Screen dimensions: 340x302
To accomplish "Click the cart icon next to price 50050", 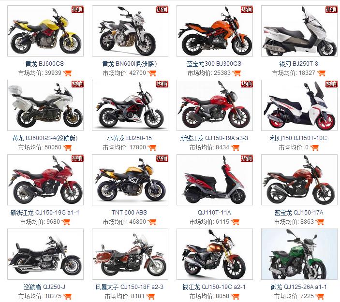I will 67,147.
